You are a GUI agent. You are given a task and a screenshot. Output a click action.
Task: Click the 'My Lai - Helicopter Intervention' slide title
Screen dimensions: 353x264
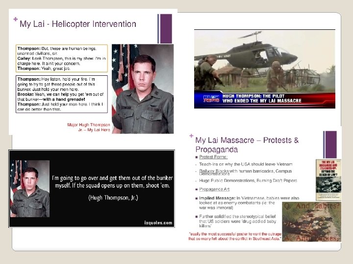[77, 24]
